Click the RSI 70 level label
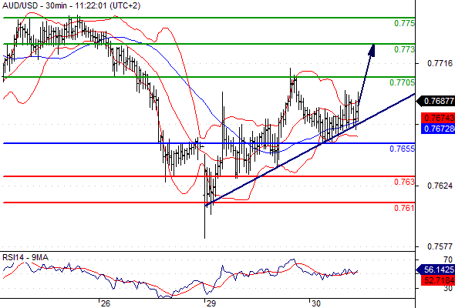Screen dimensions: 455x308 (448, 259)
